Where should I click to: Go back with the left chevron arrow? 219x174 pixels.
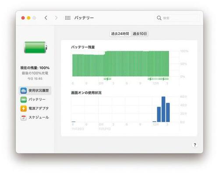pyautogui.click(x=46, y=18)
